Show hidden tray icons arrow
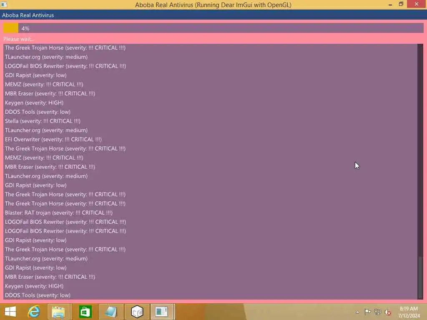427x320 pixels. pyautogui.click(x=357, y=312)
